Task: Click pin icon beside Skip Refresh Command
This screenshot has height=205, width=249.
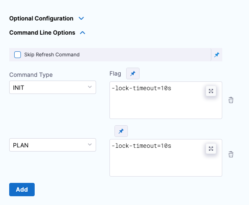Action: [x=217, y=55]
